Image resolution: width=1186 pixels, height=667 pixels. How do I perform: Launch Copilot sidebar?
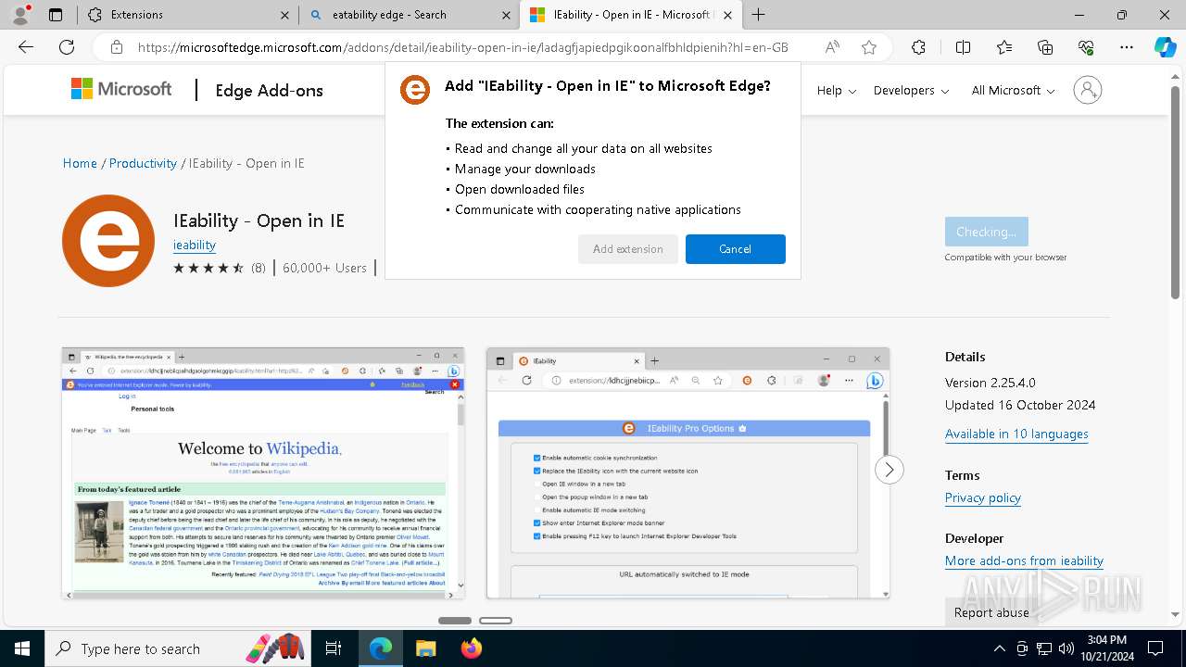[1165, 47]
